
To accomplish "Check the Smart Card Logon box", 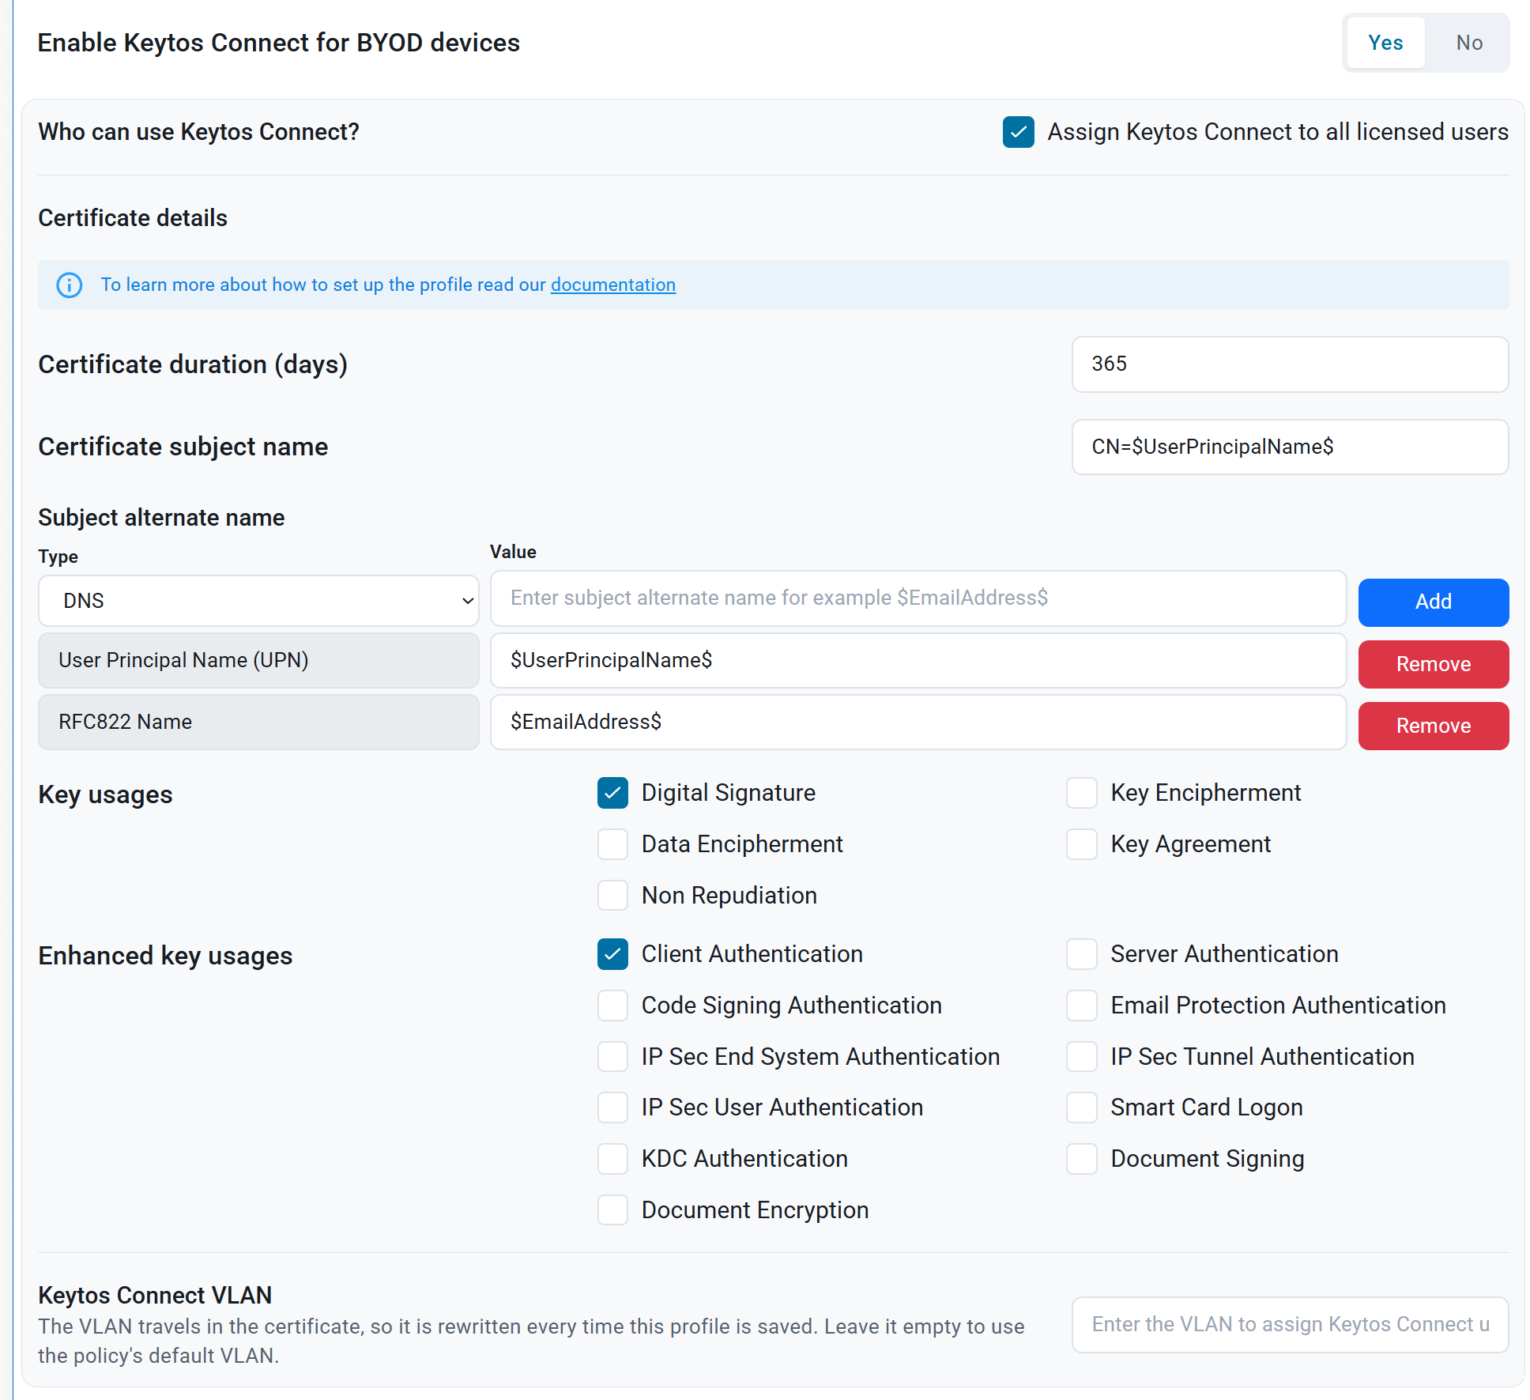I will pyautogui.click(x=1082, y=1108).
